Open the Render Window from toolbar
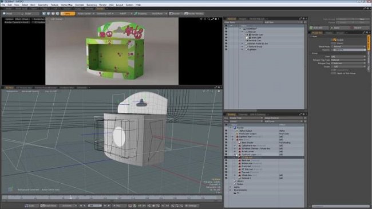 coord(194,14)
